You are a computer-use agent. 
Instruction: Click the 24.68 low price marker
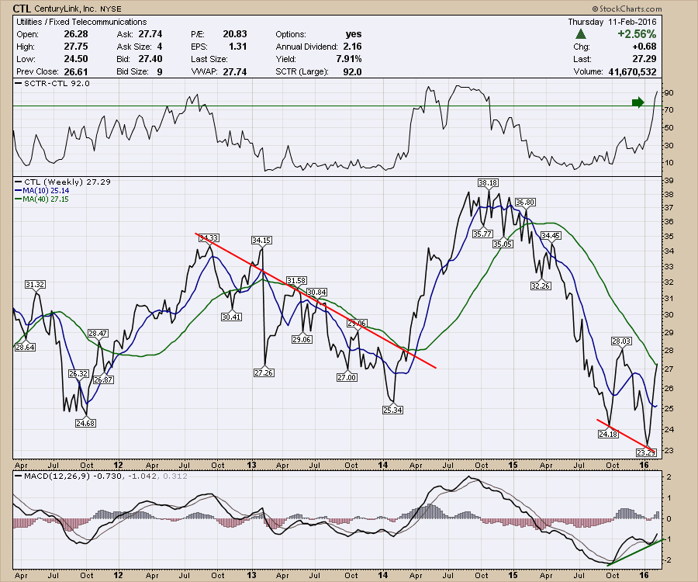[x=85, y=423]
